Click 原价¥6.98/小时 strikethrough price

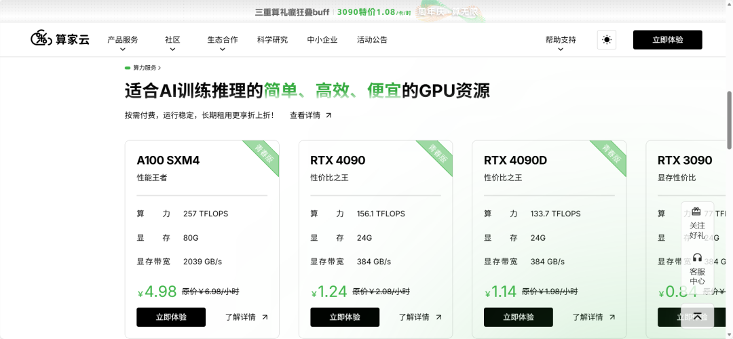210,292
